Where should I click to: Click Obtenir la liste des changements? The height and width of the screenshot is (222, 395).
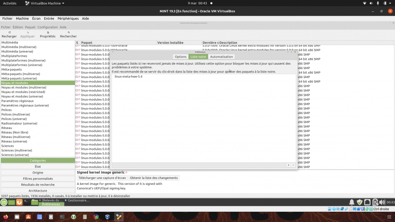(x=154, y=178)
